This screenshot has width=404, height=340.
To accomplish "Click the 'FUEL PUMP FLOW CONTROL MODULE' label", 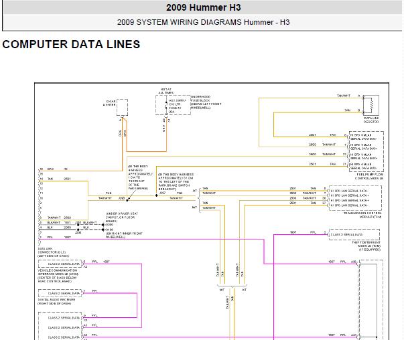I will (369, 176).
